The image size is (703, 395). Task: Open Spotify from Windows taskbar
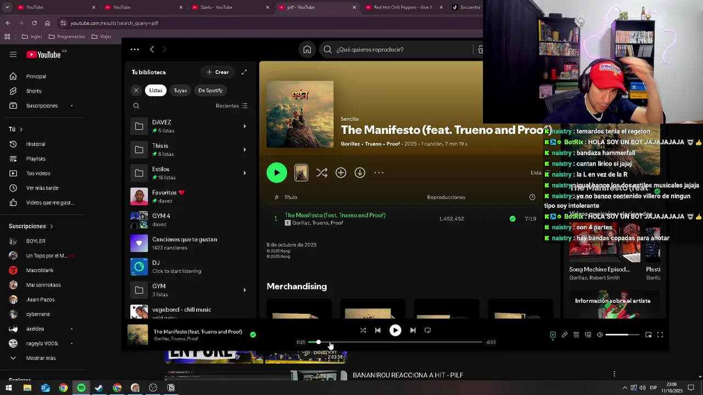[81, 388]
